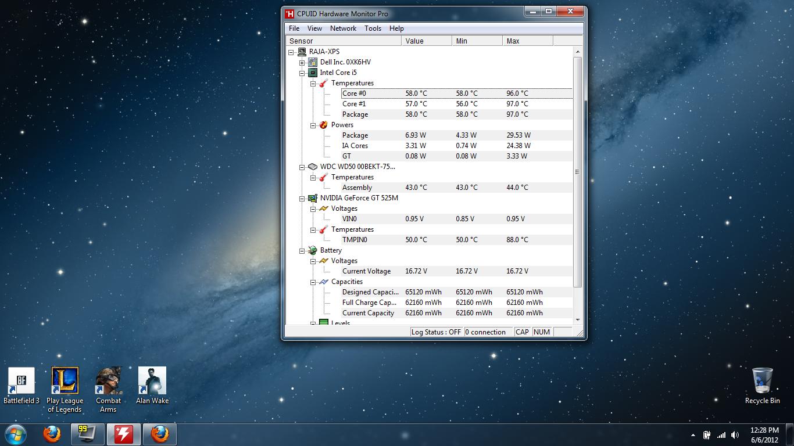Open the File menu

(294, 28)
